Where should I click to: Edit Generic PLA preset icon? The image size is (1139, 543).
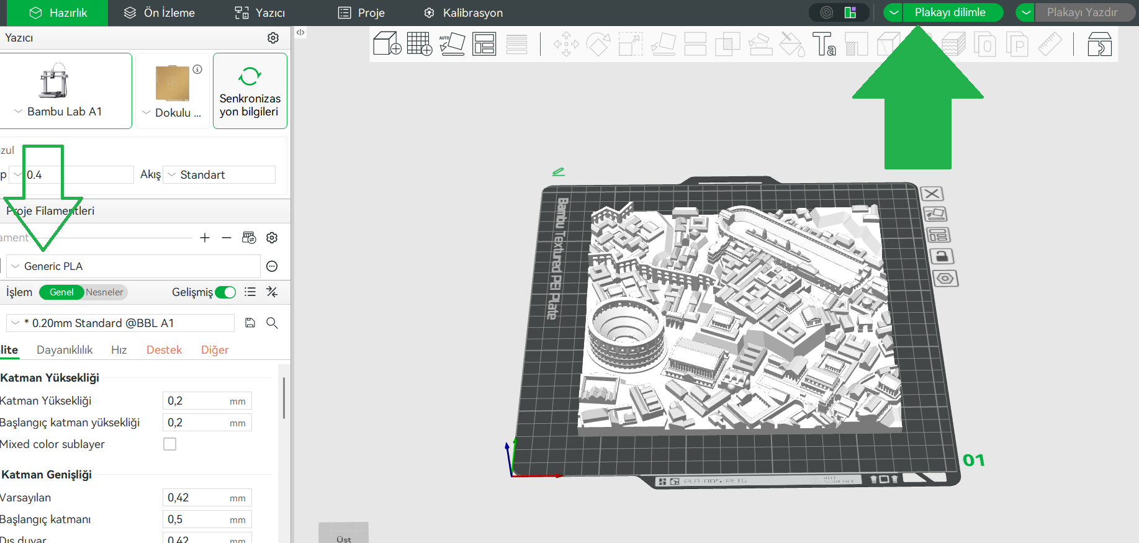(x=272, y=266)
